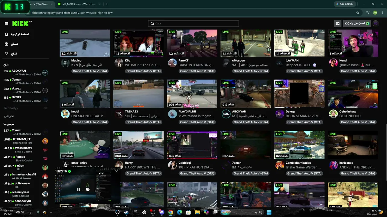The width and height of the screenshot is (387, 217).
Task: Open the Kick store inventory icon
Action: (x=338, y=24)
